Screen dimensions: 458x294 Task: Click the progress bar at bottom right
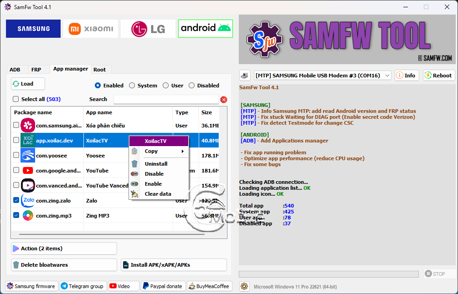tap(329, 274)
